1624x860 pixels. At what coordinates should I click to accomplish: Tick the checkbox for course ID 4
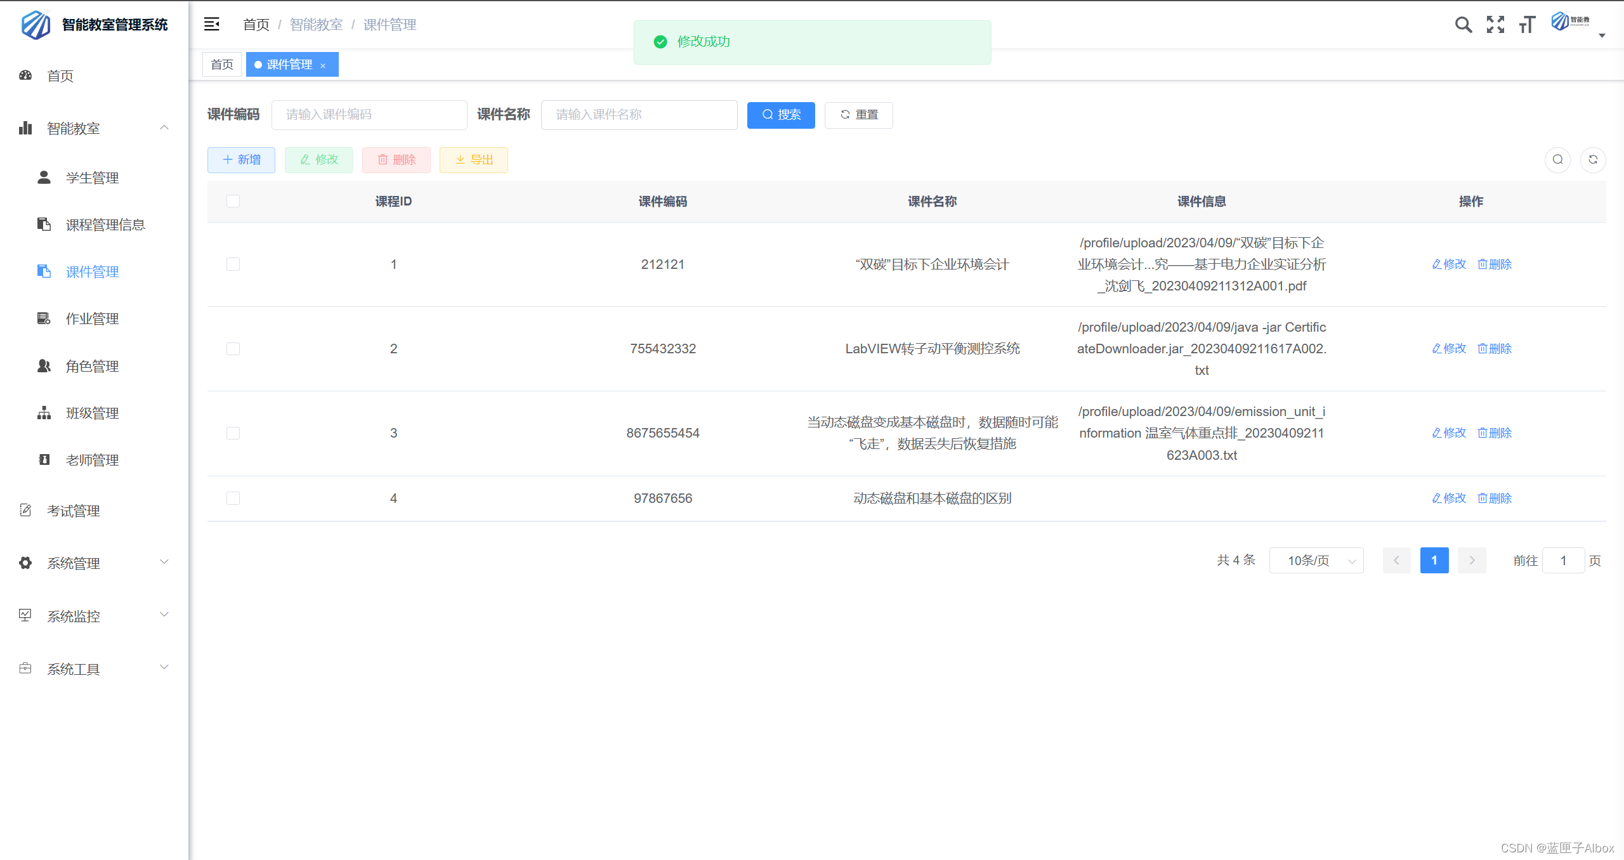pyautogui.click(x=233, y=498)
